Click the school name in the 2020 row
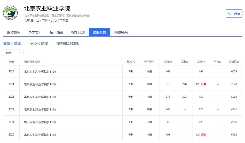This screenshot has width=245, height=143. (x=40, y=135)
